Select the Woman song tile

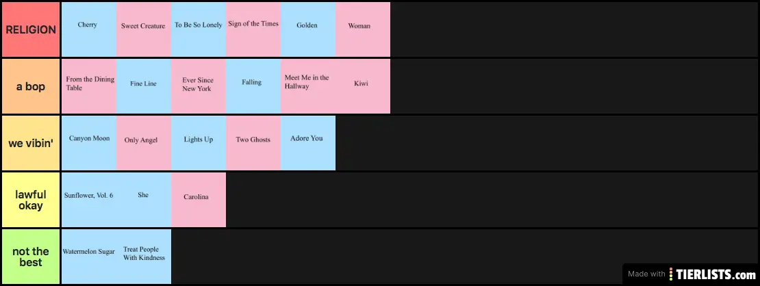pos(362,29)
